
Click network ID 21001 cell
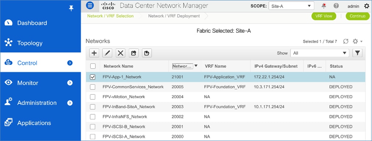pos(178,77)
